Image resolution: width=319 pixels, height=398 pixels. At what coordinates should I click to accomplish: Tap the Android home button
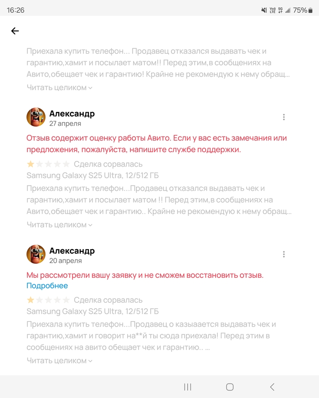(230, 387)
